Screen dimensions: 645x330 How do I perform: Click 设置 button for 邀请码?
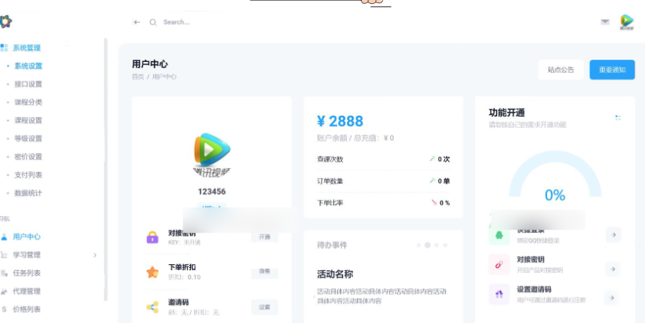click(264, 307)
